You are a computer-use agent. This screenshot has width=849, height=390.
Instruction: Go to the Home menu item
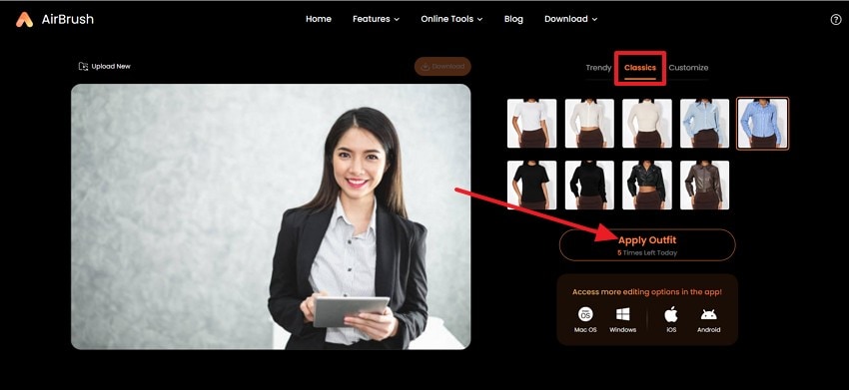[319, 19]
